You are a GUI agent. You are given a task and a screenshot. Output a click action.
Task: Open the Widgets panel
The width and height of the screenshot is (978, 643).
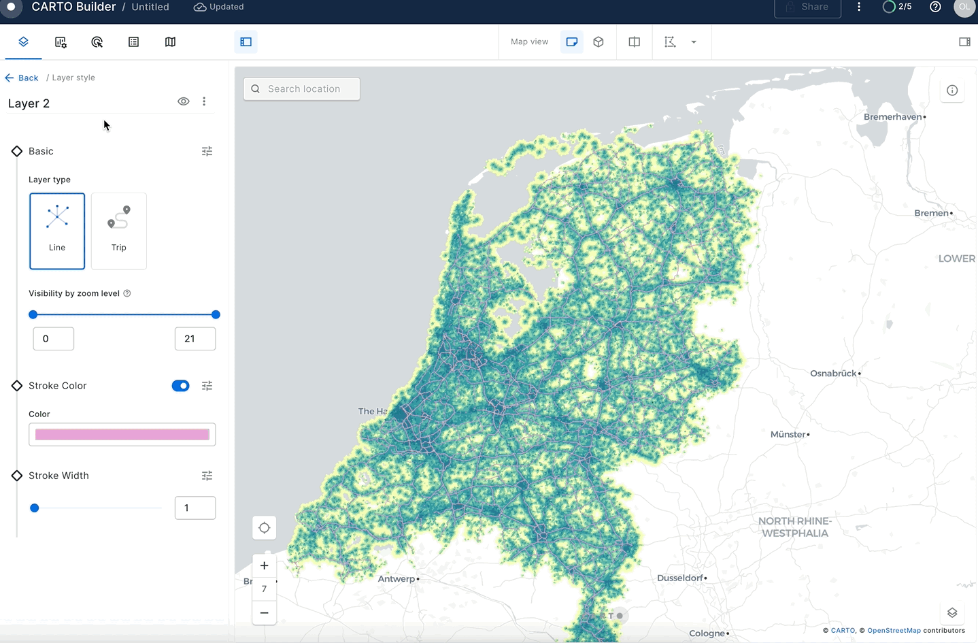click(61, 42)
